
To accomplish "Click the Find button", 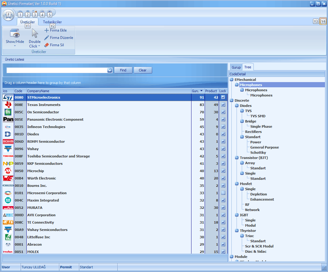I will pyautogui.click(x=123, y=70).
